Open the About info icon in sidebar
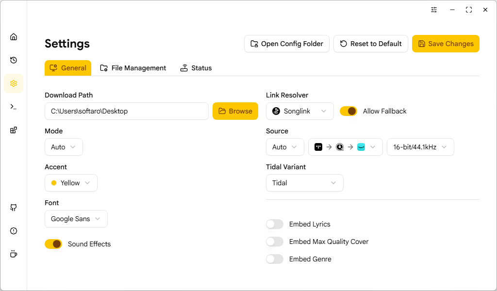Viewport: 497px width, 291px height. [14, 231]
